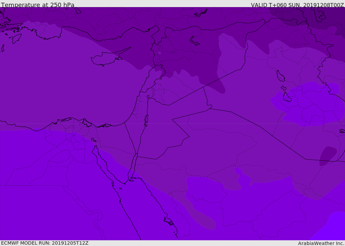Click the 'VALID T+060 SUN. 20191208T00Z' label
The width and height of the screenshot is (345, 246).
(x=297, y=5)
